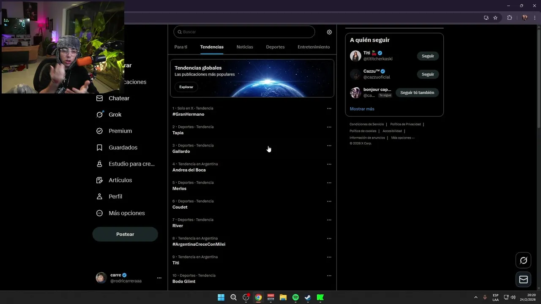Open the Estudio para creadores icon
This screenshot has width=541, height=304.
coord(99,164)
